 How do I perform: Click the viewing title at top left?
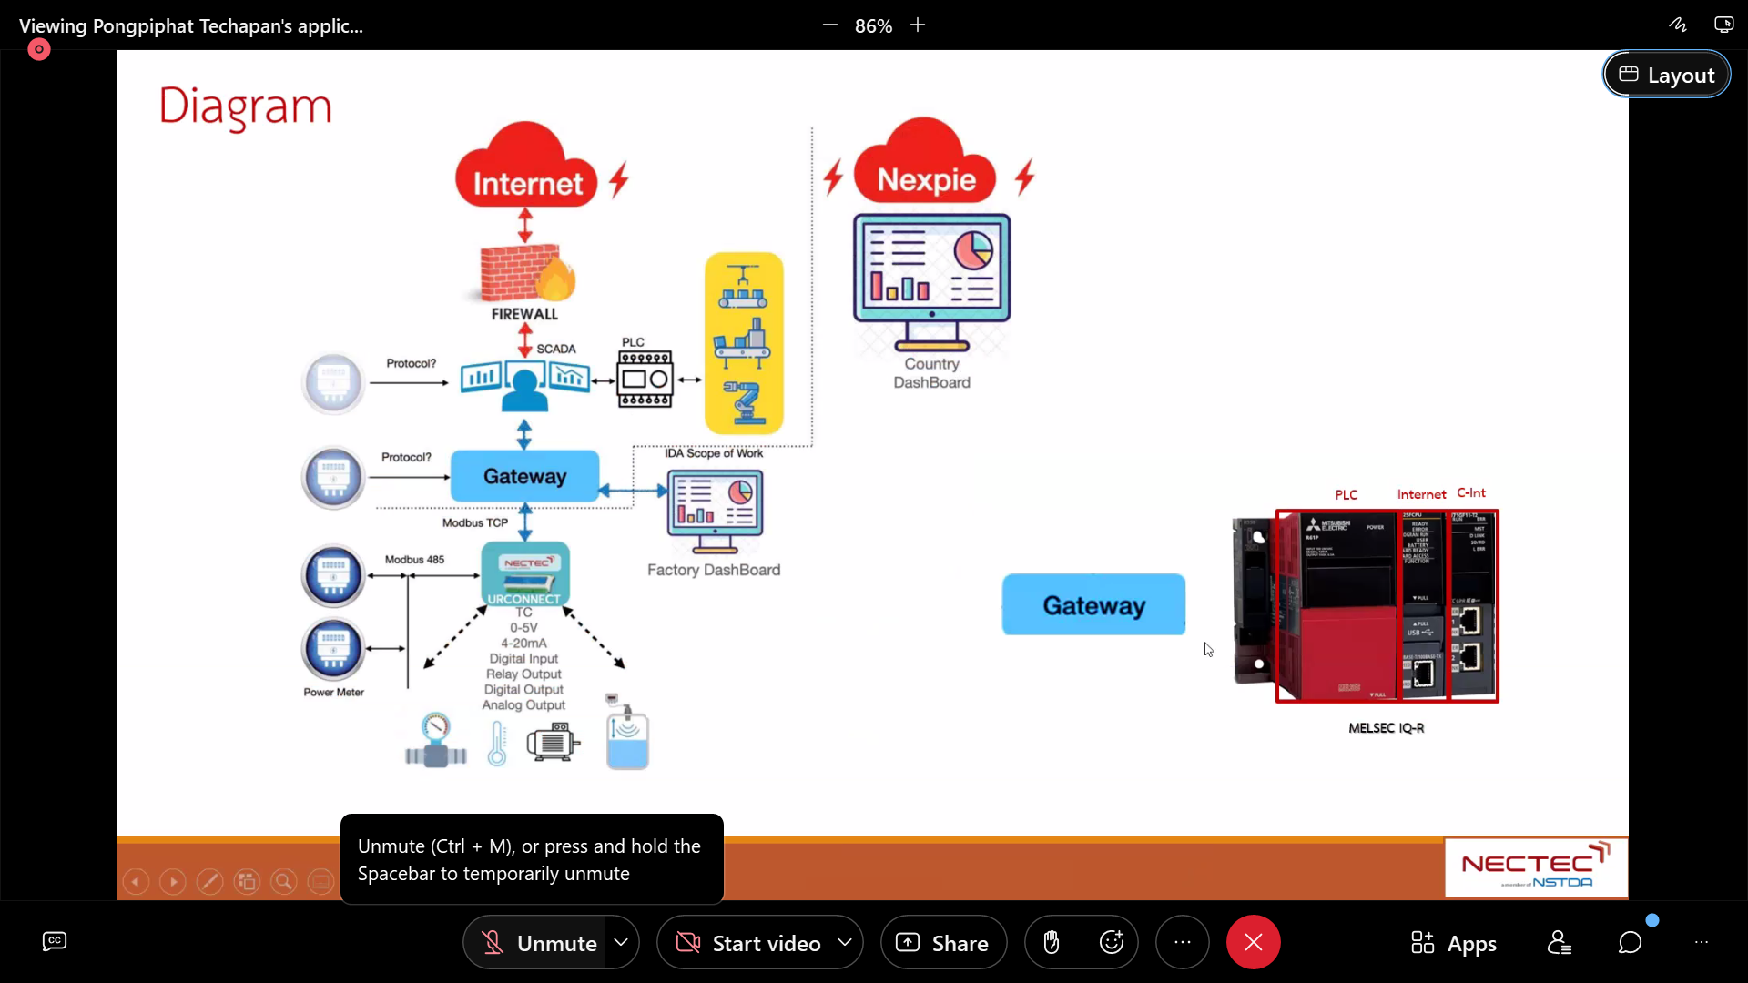click(191, 25)
